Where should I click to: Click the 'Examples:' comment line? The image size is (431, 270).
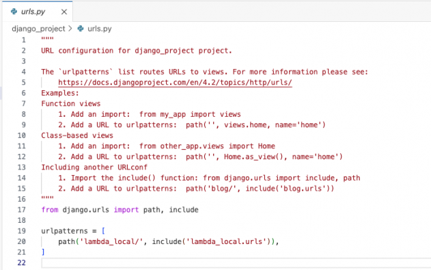[60, 93]
